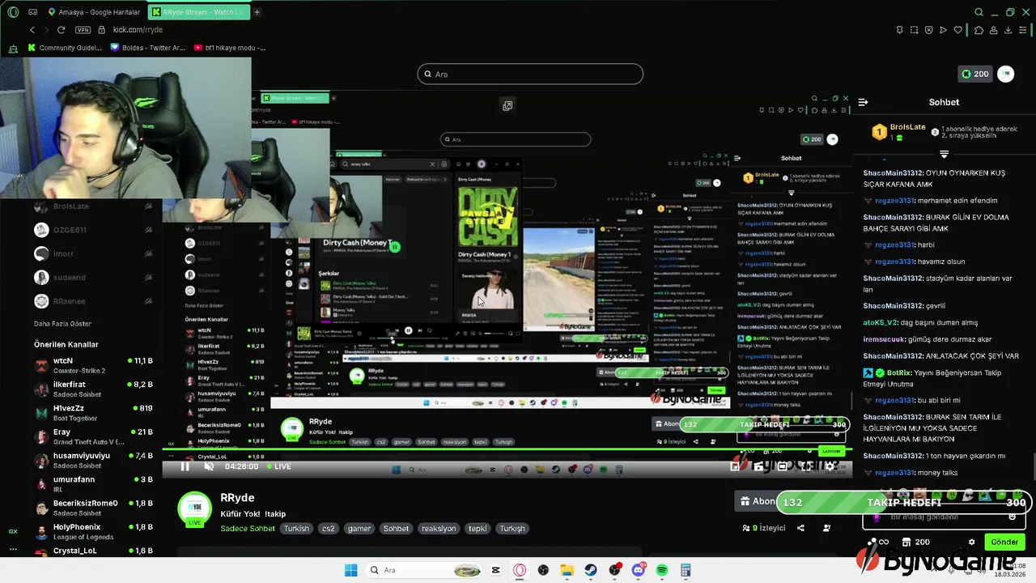Open ilkerfirat recommended channel
Image resolution: width=1036 pixels, height=583 pixels.
coord(93,389)
